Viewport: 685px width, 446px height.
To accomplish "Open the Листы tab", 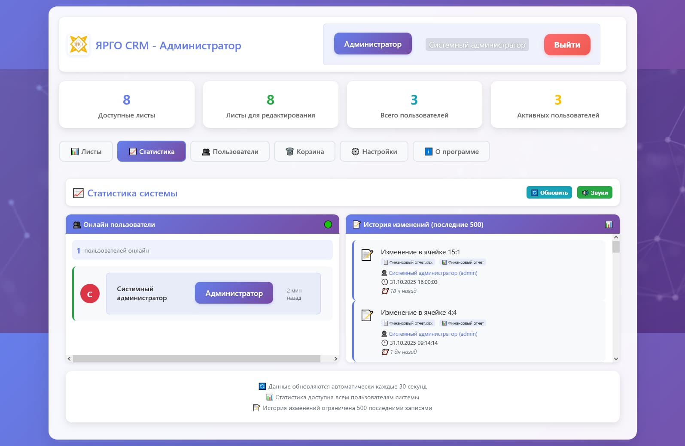I will click(x=86, y=151).
